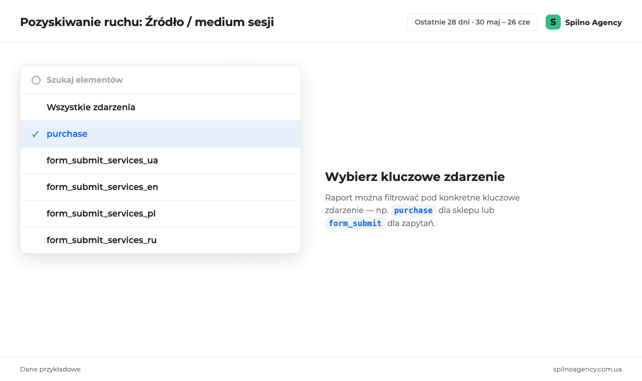Click the green S agency logo

tap(553, 22)
